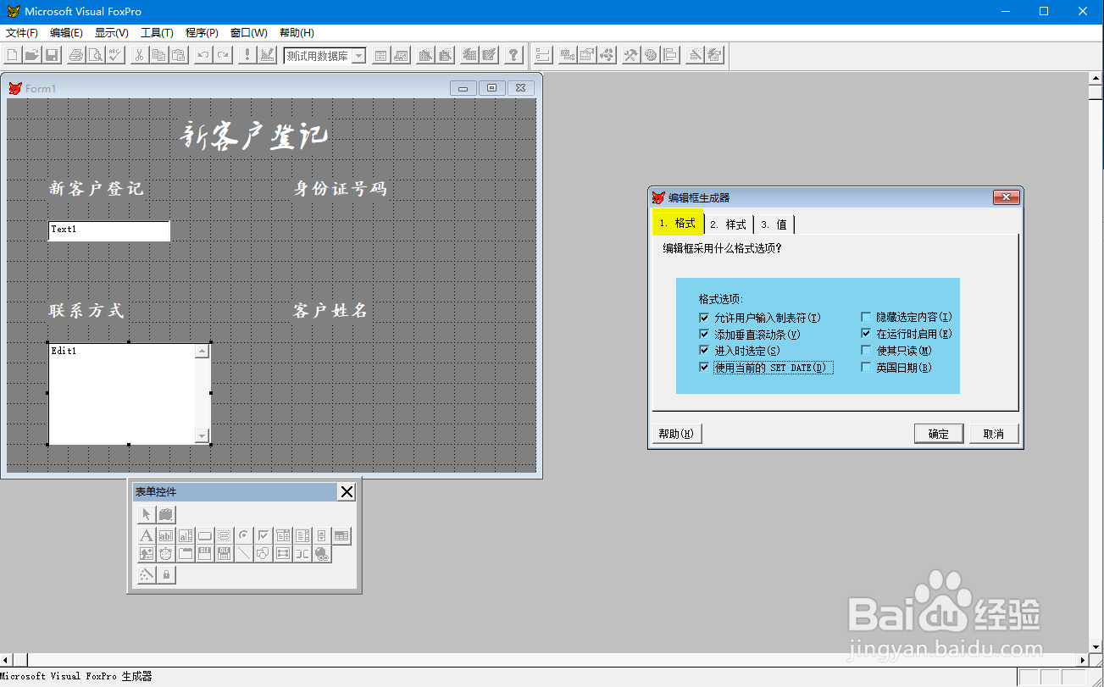
Task: Select the Spinner control in 表单控件
Action: (322, 535)
